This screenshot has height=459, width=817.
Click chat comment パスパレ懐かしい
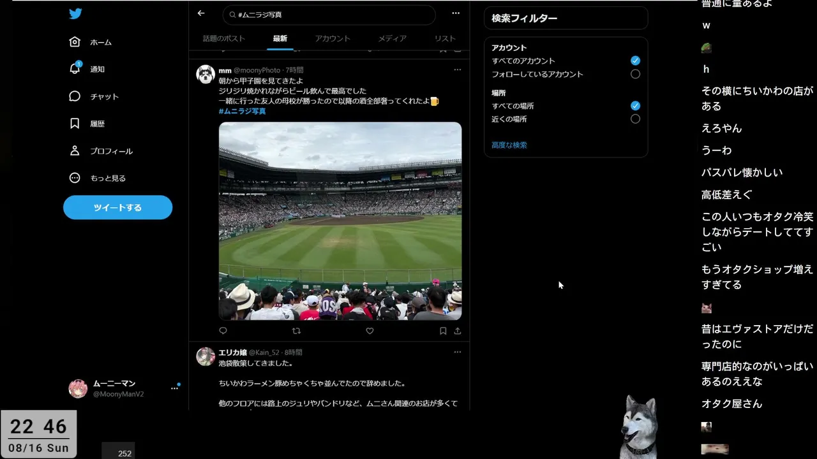click(742, 172)
